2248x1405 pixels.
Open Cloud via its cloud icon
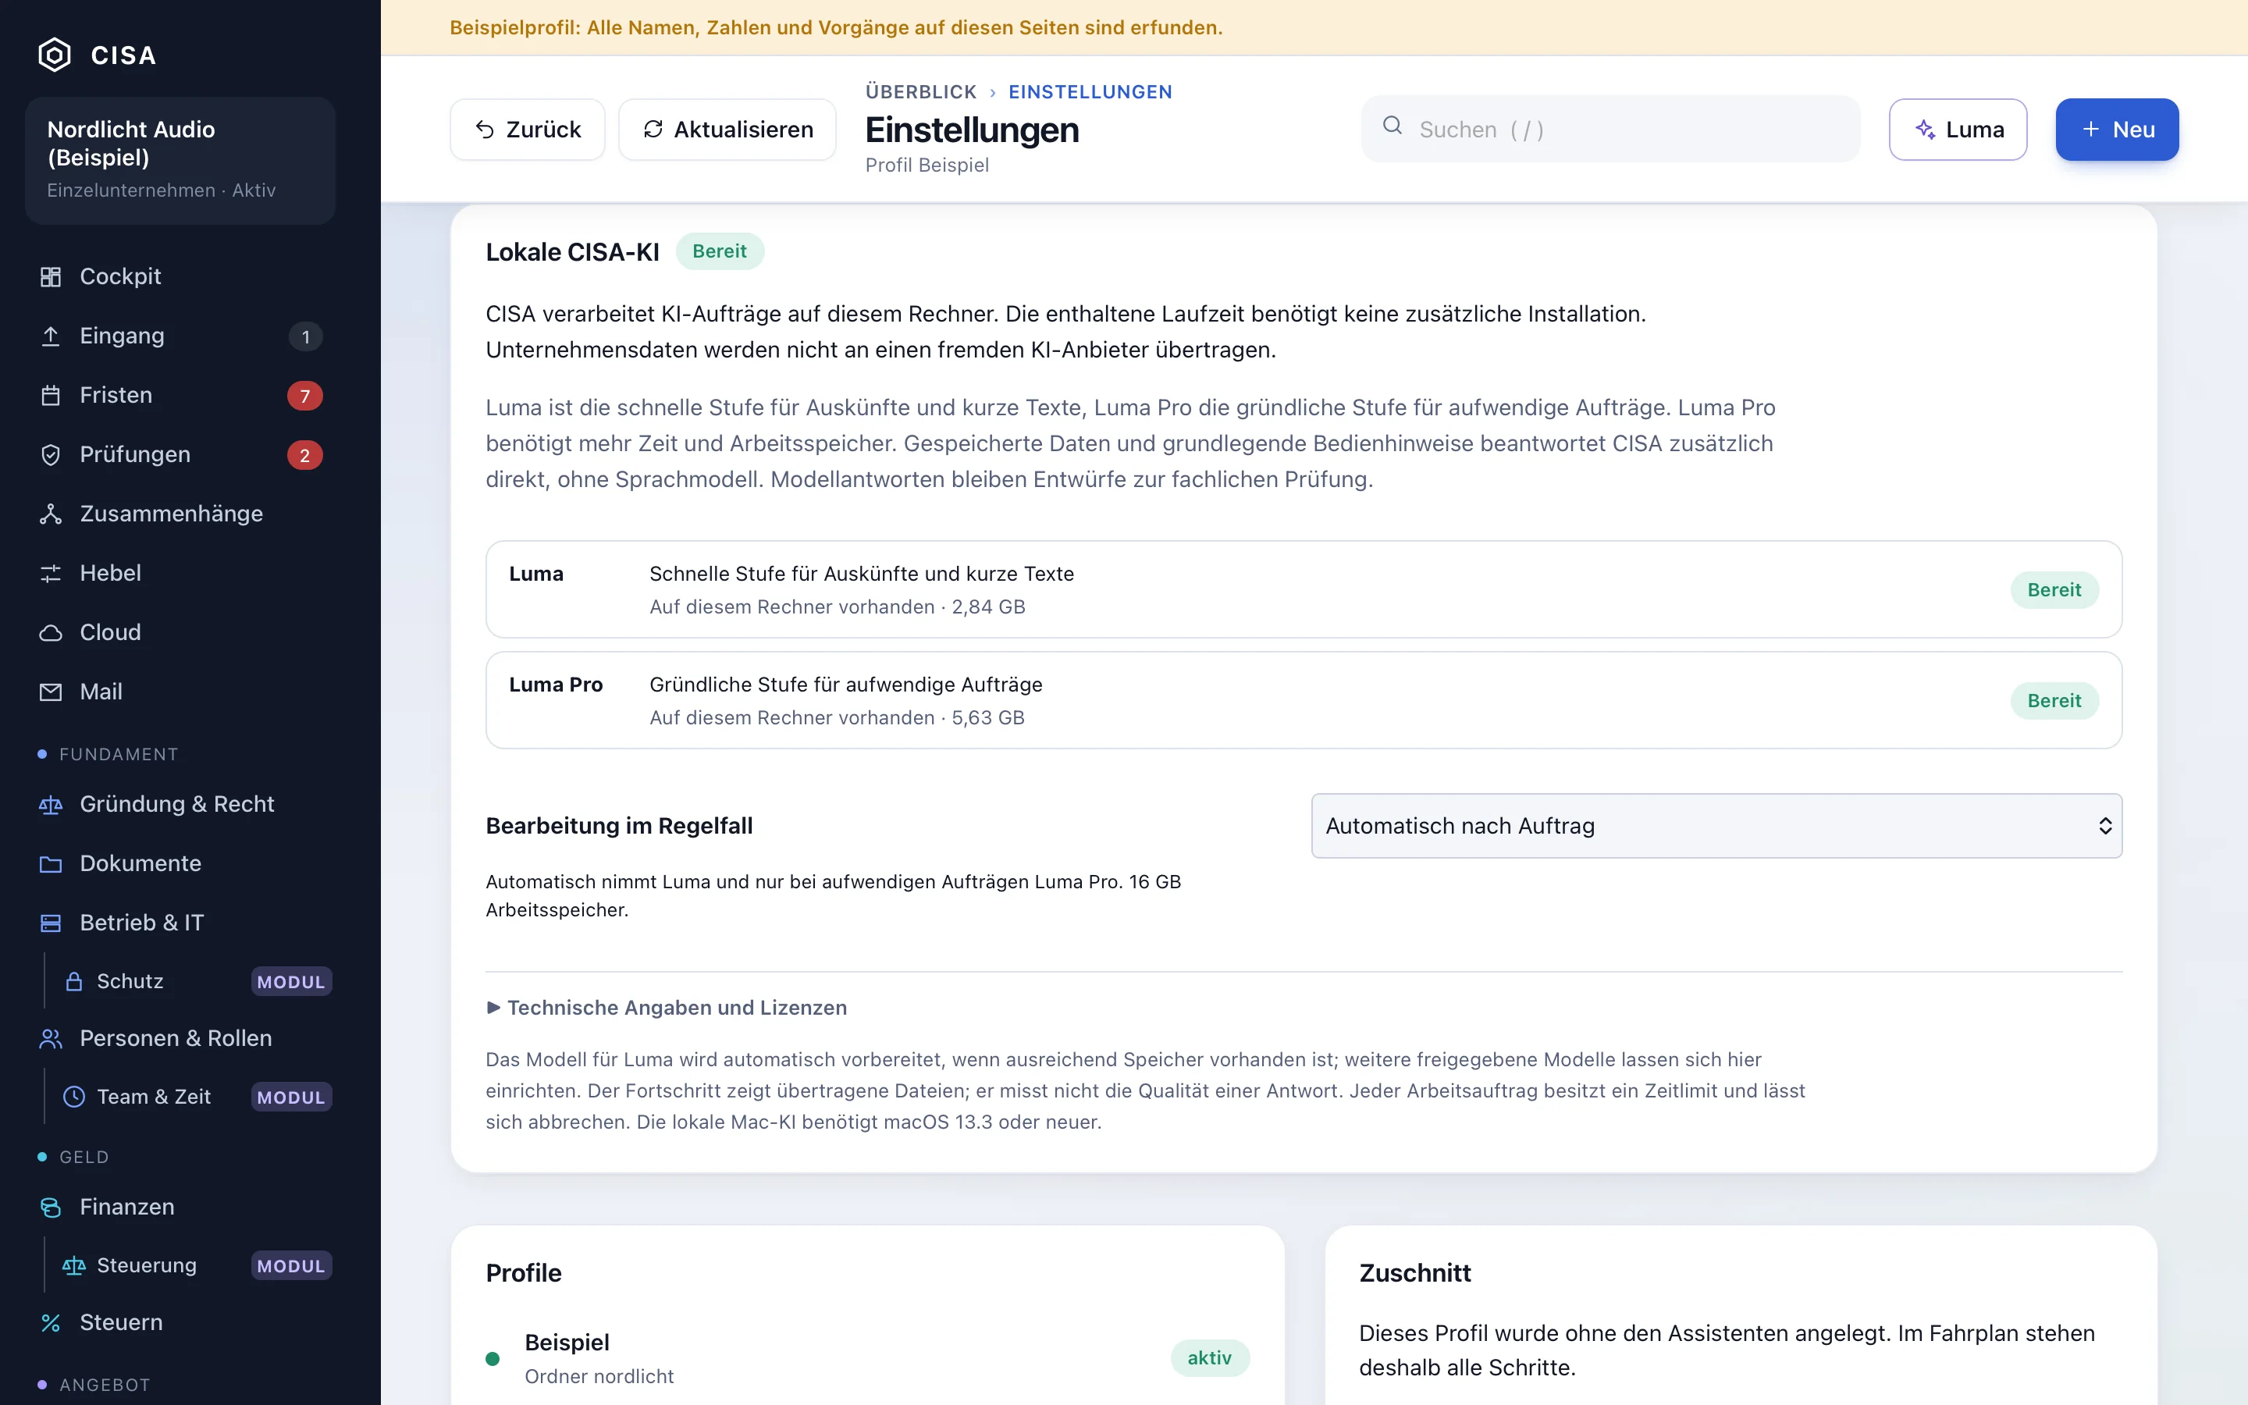tap(51, 633)
